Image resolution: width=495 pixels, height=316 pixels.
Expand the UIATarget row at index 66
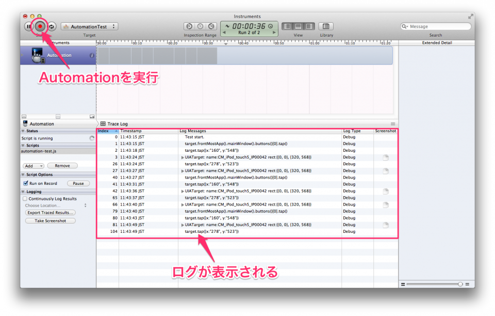tap(183, 205)
